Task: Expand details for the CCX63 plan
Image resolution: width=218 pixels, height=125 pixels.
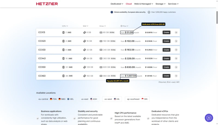Action: coord(176,76)
